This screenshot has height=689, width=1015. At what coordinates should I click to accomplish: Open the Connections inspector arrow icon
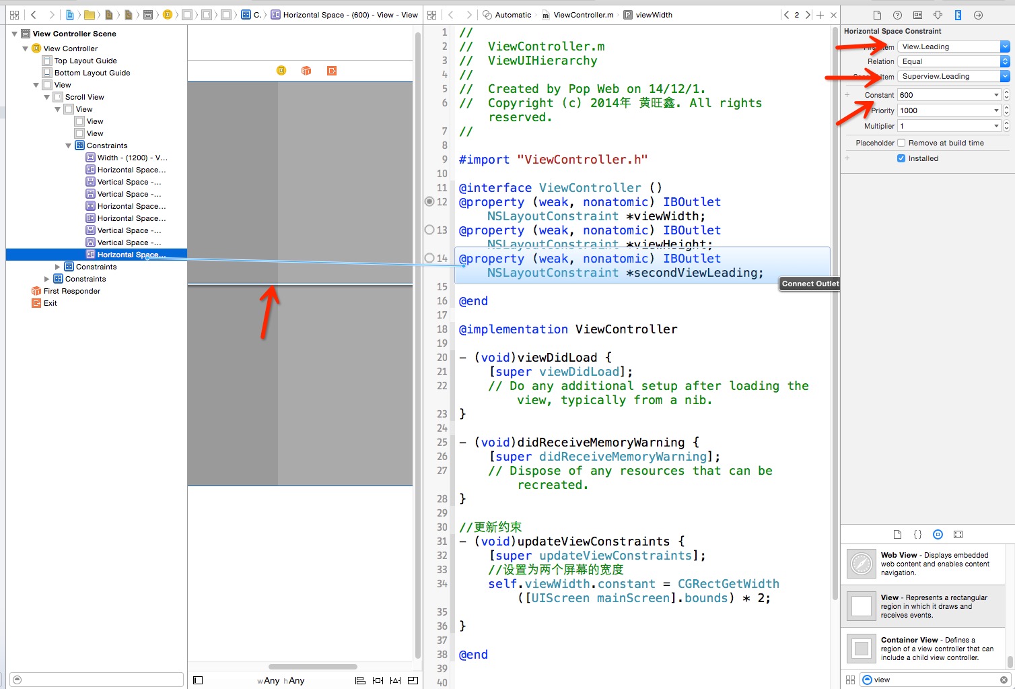(979, 15)
